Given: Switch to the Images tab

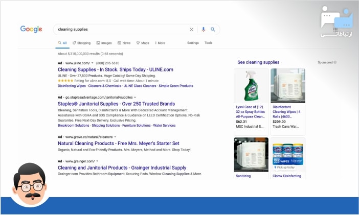Looking at the screenshot, I should pyautogui.click(x=104, y=43).
